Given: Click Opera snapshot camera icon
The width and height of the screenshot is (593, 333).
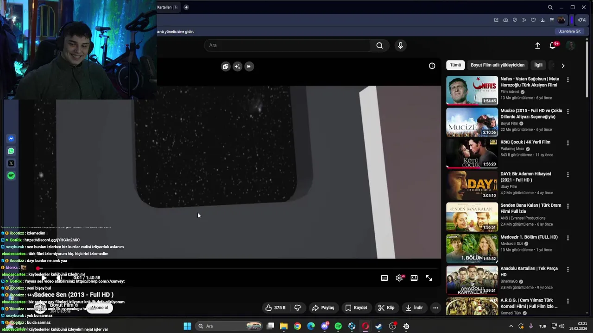Looking at the screenshot, I should pyautogui.click(x=505, y=20).
